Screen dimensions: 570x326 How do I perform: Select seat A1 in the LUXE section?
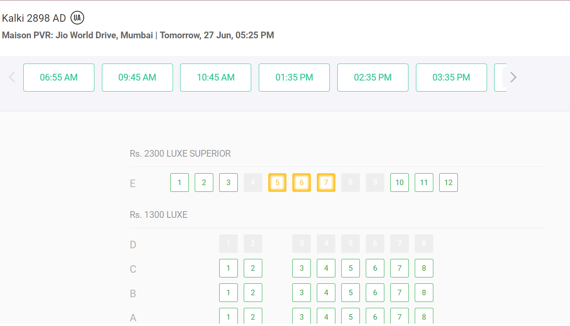click(x=228, y=317)
